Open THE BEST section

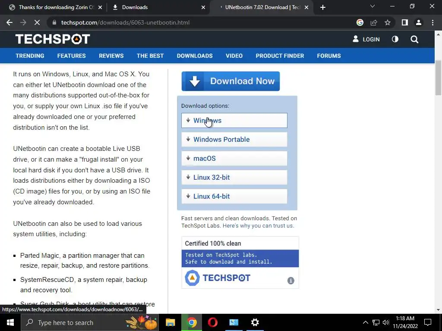[150, 56]
